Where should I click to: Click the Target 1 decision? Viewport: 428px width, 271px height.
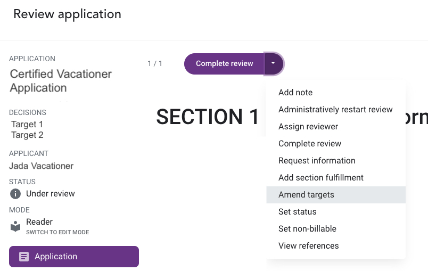coord(27,125)
